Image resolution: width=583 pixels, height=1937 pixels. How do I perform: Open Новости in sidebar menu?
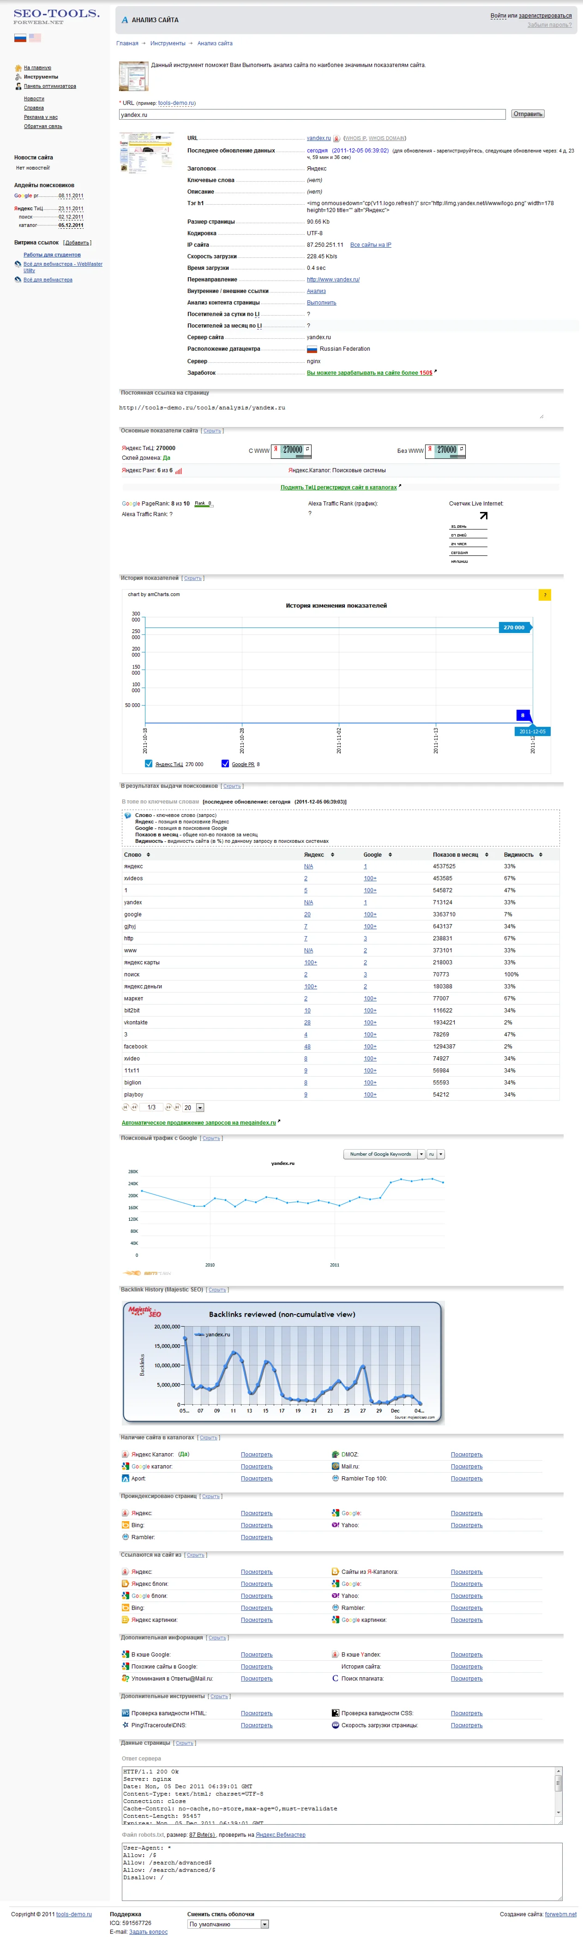pyautogui.click(x=34, y=98)
